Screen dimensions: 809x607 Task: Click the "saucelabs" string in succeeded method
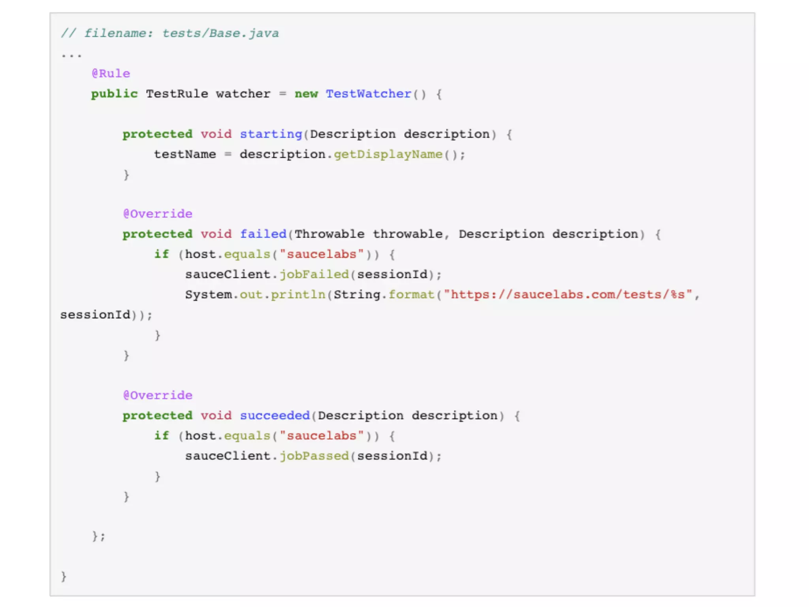point(321,435)
